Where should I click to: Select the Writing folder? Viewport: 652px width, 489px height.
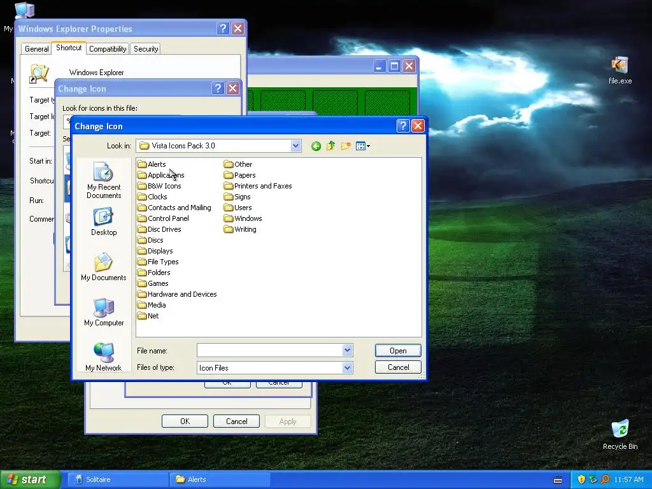click(x=240, y=229)
